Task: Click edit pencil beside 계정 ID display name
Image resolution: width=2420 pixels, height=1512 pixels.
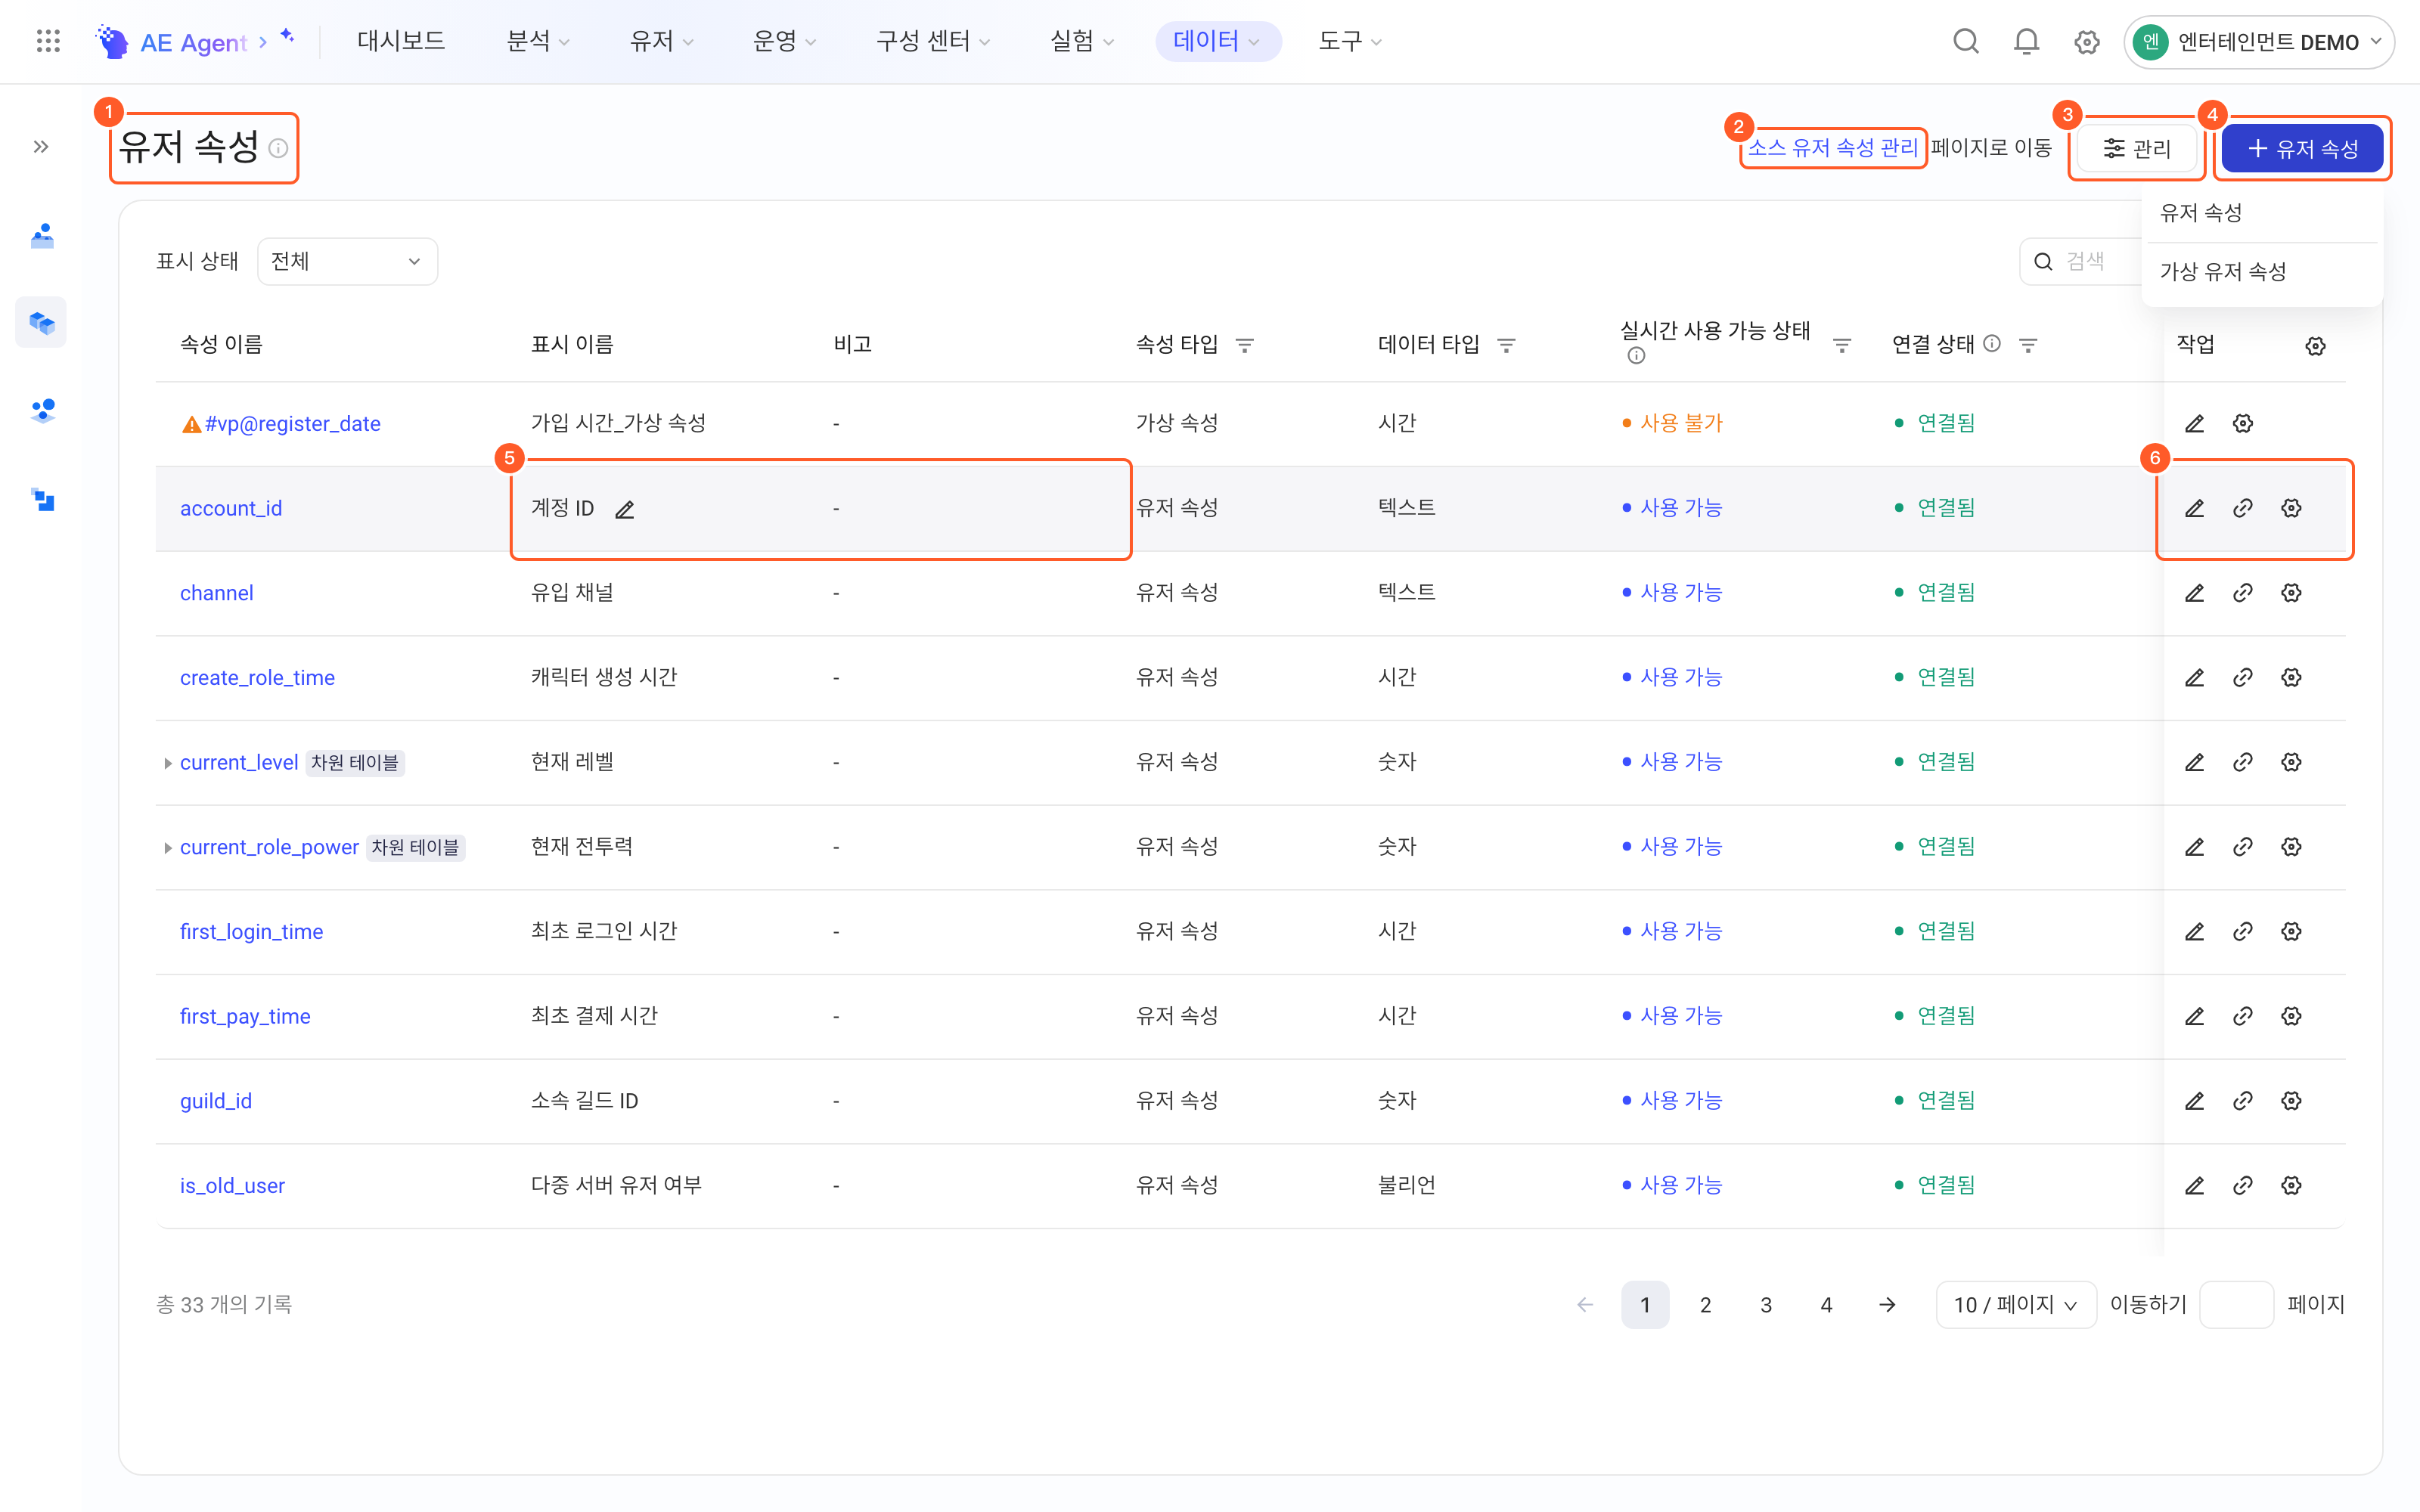Action: (x=625, y=510)
